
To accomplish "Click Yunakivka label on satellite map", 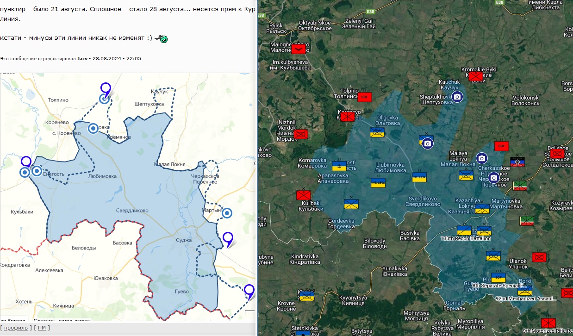I will tap(395, 271).
